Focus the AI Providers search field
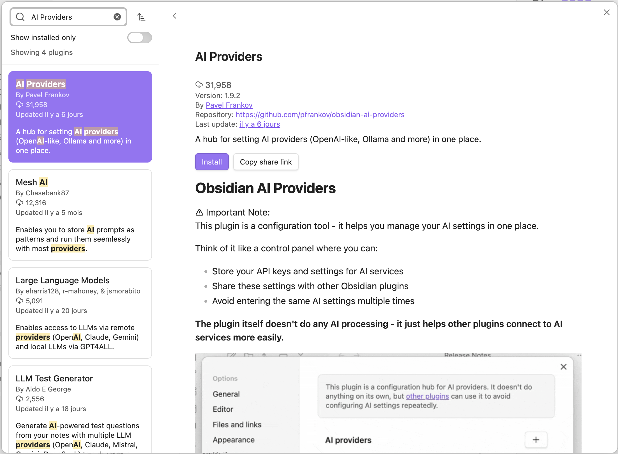This screenshot has width=618, height=454. click(x=70, y=17)
